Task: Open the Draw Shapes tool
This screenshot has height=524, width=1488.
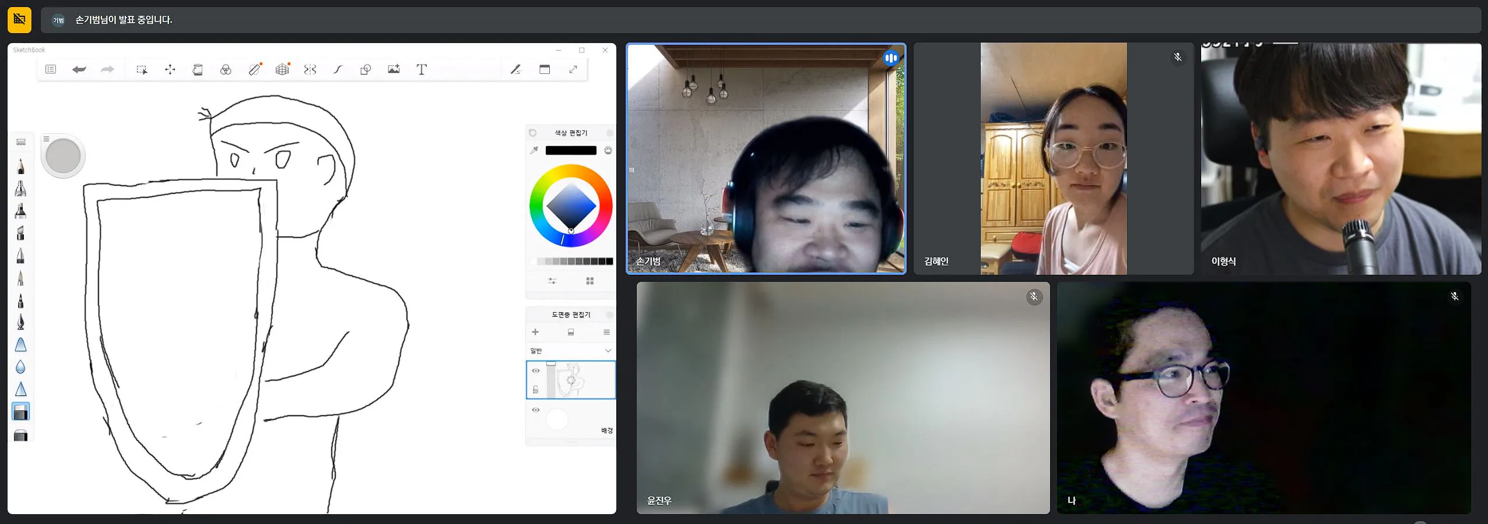Action: [x=366, y=69]
